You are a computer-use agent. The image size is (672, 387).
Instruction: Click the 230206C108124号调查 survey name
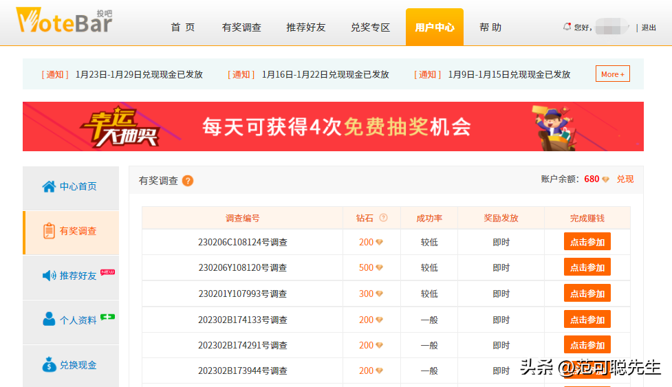pos(243,242)
